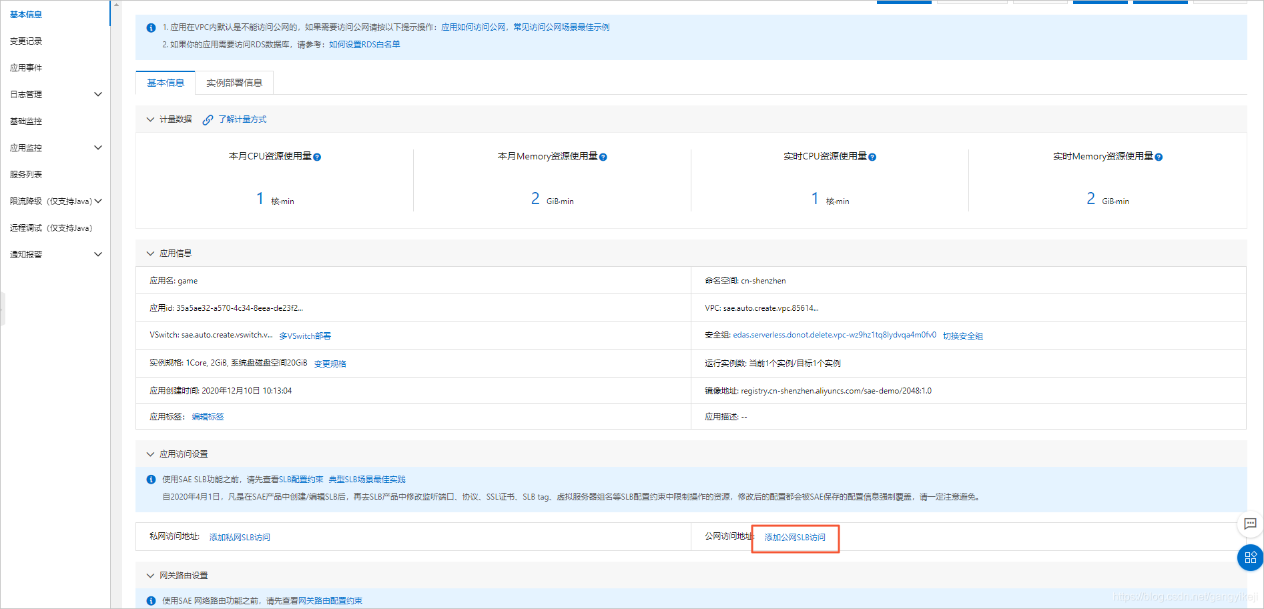This screenshot has width=1264, height=609.
Task: Expand 日志管理 sidebar chevron
Action: point(98,94)
